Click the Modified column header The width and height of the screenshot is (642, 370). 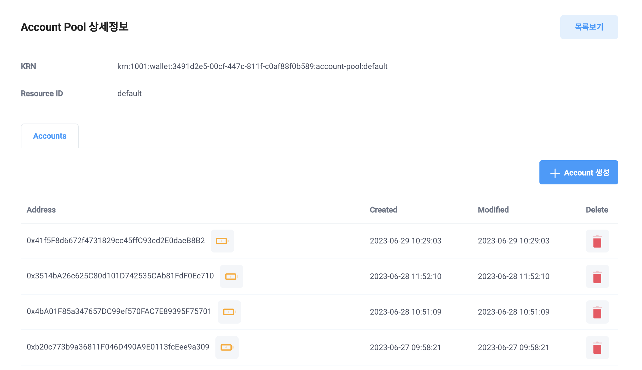[493, 210]
